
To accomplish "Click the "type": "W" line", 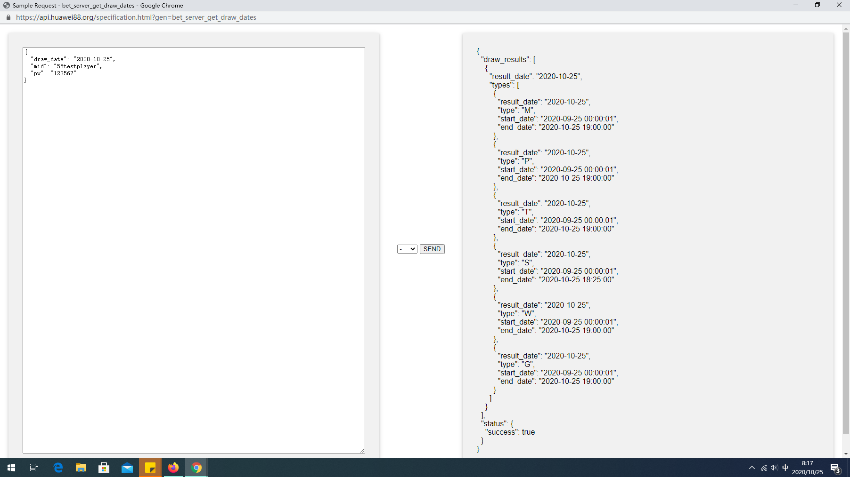I will coord(516,314).
